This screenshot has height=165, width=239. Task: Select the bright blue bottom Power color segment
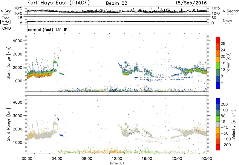218,85
